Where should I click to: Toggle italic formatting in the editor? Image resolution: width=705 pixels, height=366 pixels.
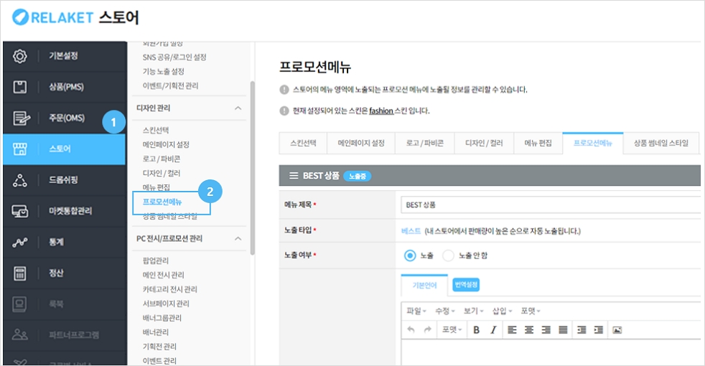point(493,330)
